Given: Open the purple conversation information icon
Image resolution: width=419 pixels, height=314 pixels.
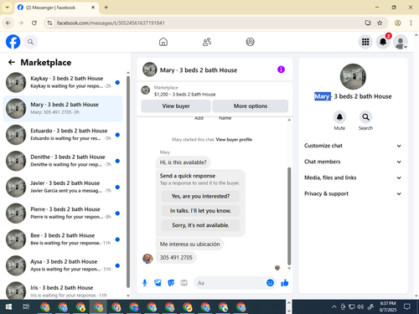Looking at the screenshot, I should [281, 69].
